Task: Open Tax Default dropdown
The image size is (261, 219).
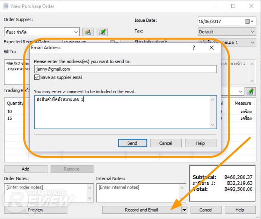Action: tap(252, 32)
